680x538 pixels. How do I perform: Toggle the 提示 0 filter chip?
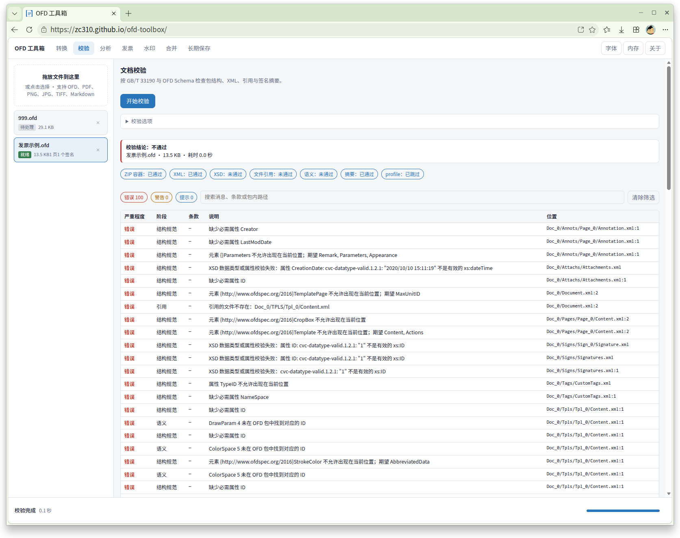[x=187, y=198]
